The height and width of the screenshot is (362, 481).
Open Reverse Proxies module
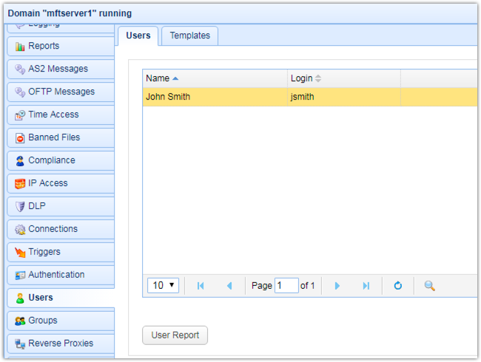pyautogui.click(x=61, y=344)
